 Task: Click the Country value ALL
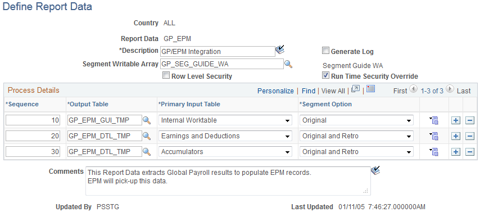(x=169, y=23)
